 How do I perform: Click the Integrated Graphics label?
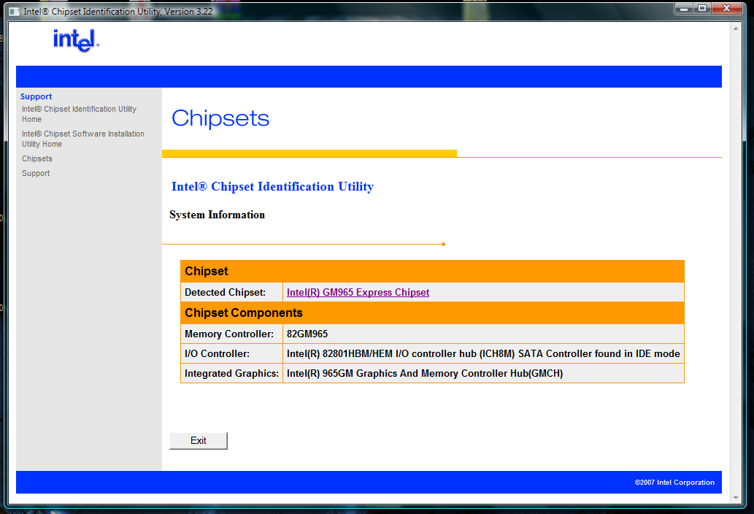231,374
